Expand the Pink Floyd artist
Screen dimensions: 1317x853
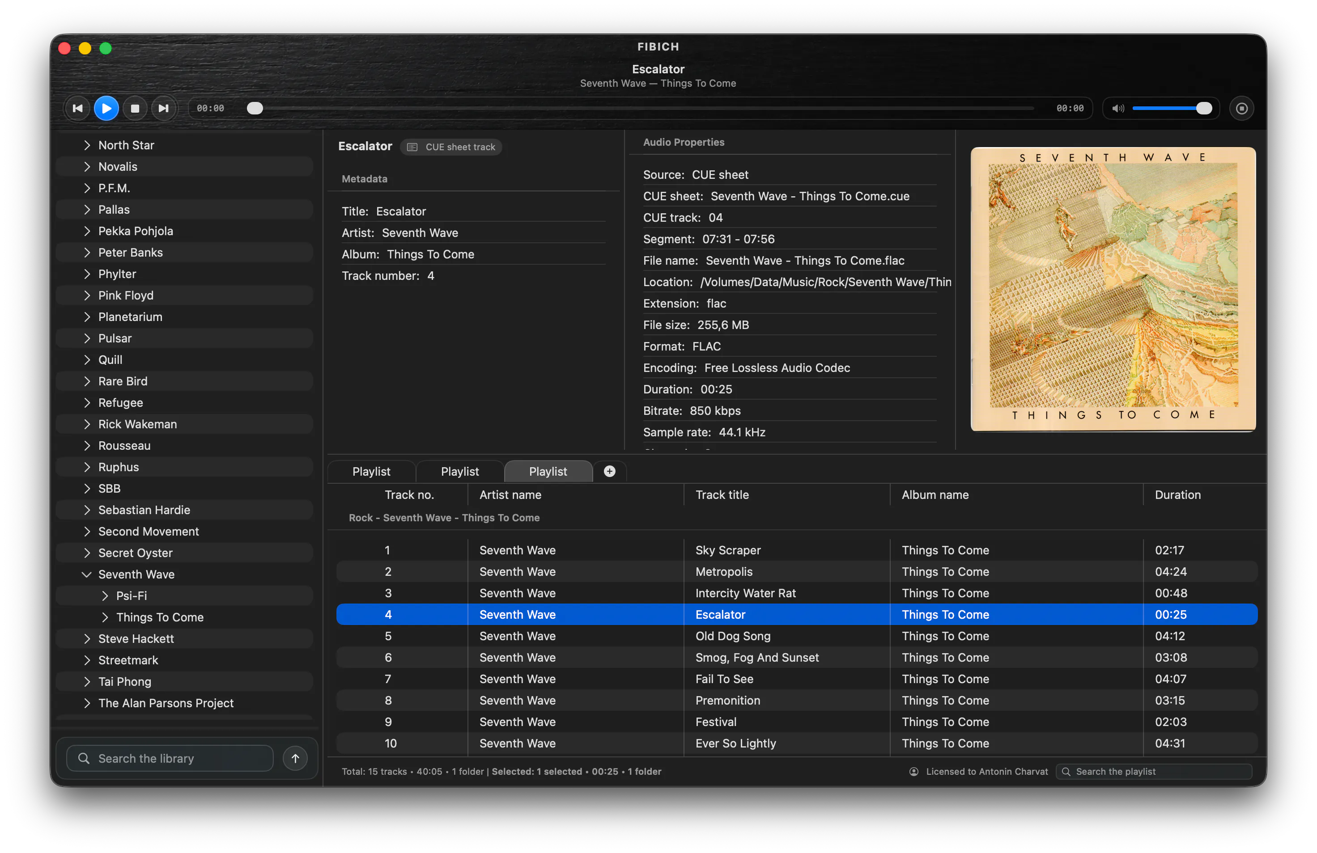tap(87, 296)
